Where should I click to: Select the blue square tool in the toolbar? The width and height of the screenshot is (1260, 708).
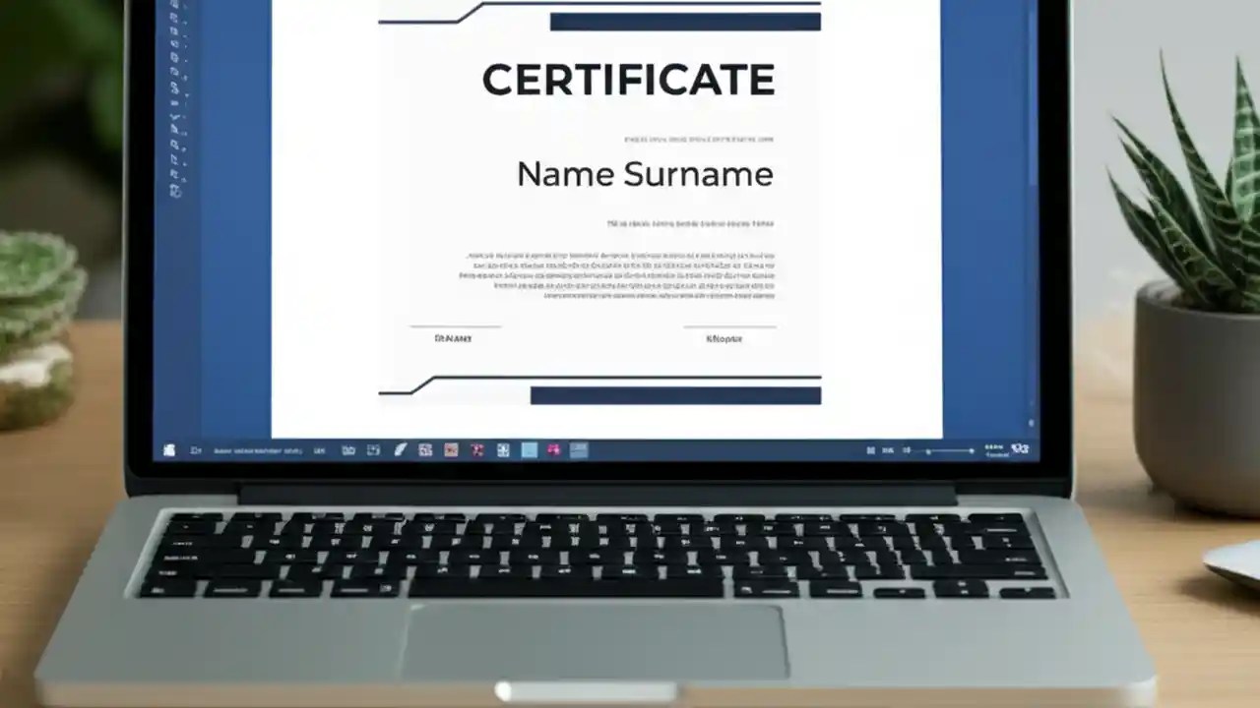tap(530, 449)
